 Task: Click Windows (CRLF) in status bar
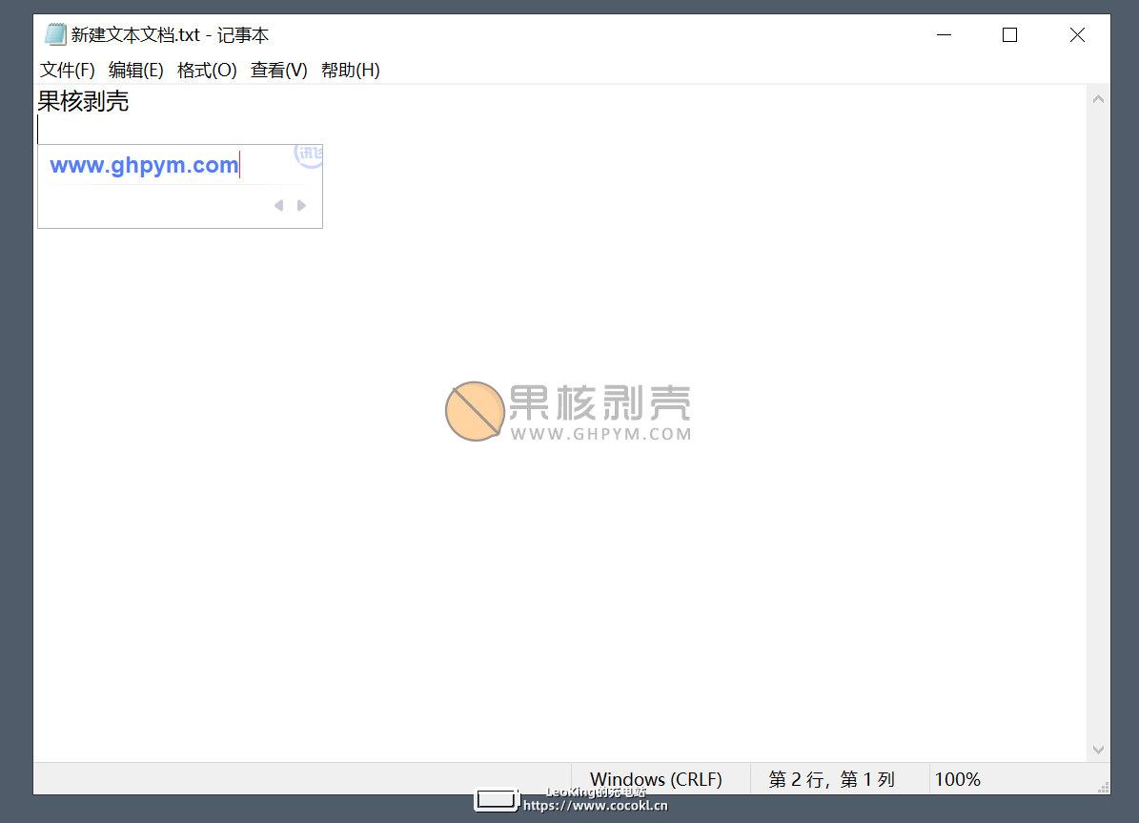656,779
